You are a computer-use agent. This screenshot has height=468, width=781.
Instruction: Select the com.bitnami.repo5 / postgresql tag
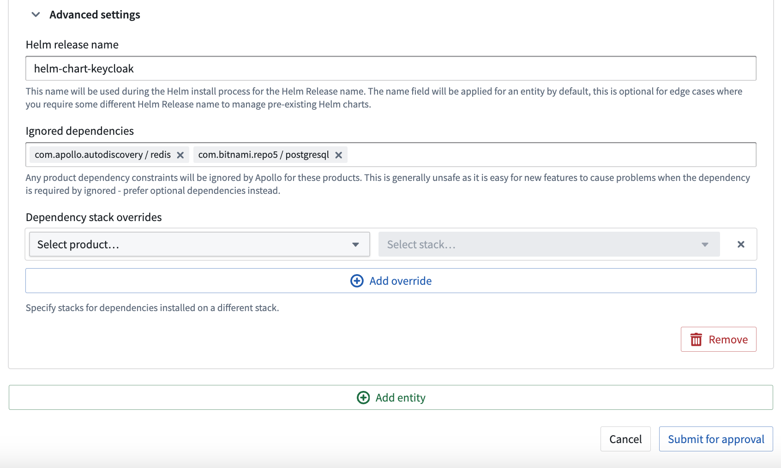pyautogui.click(x=264, y=155)
